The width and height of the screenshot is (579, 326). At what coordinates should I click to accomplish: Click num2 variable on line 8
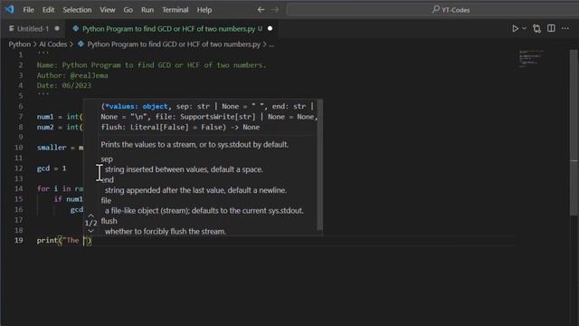pos(45,127)
